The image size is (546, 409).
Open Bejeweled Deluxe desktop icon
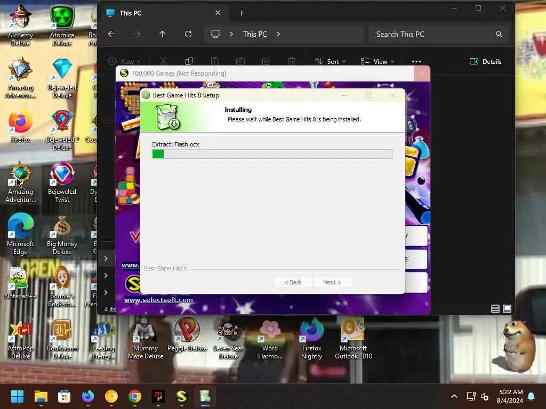click(x=62, y=78)
